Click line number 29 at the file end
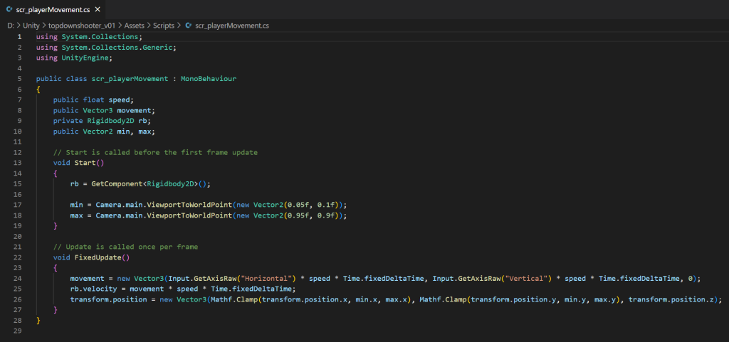Image resolution: width=729 pixels, height=342 pixels. (x=18, y=331)
